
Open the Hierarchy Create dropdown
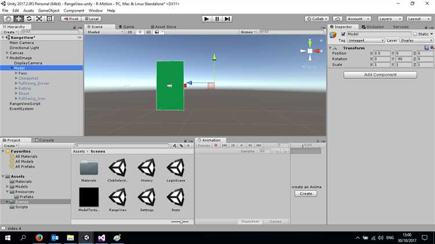tap(10, 32)
